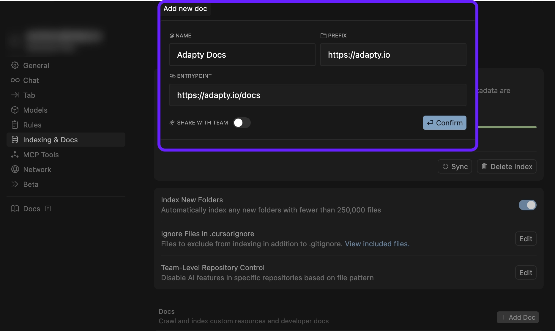Sync the codebase index
This screenshot has height=331, width=555.
455,166
